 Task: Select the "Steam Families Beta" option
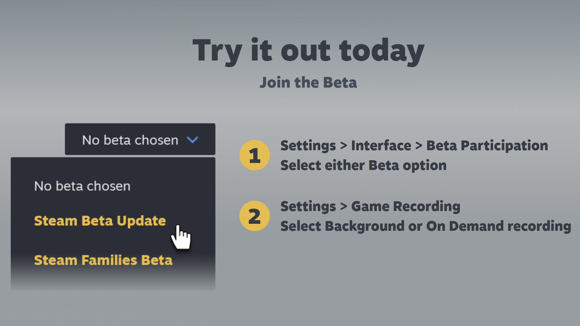pos(103,260)
